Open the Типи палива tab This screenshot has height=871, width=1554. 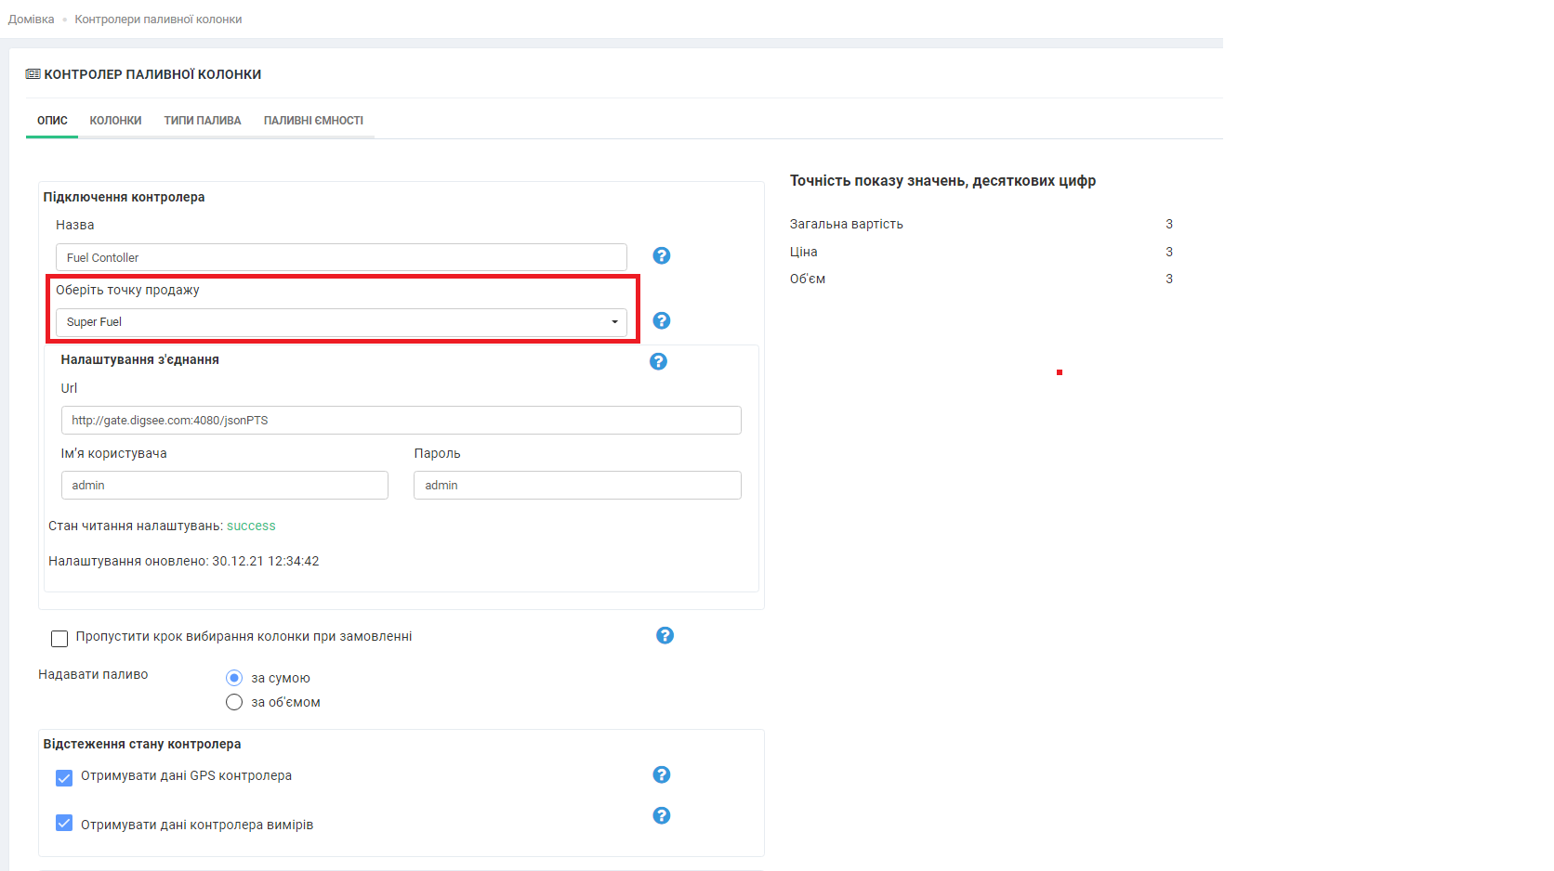[203, 121]
